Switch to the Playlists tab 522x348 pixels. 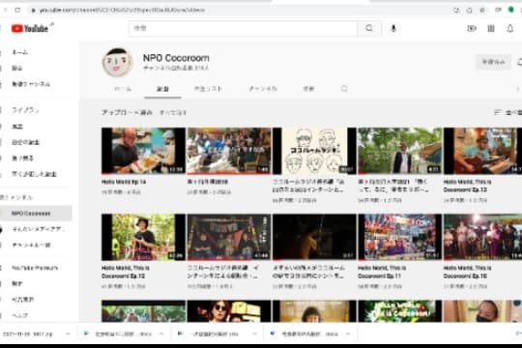coord(208,89)
